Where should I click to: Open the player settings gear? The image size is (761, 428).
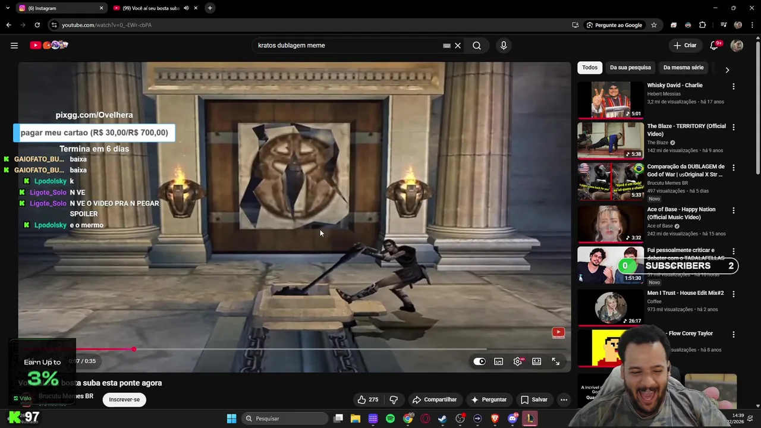tap(518, 361)
